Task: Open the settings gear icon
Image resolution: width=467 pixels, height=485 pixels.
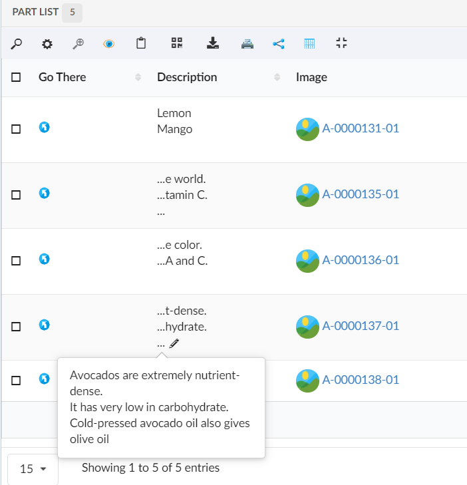Action: point(47,44)
